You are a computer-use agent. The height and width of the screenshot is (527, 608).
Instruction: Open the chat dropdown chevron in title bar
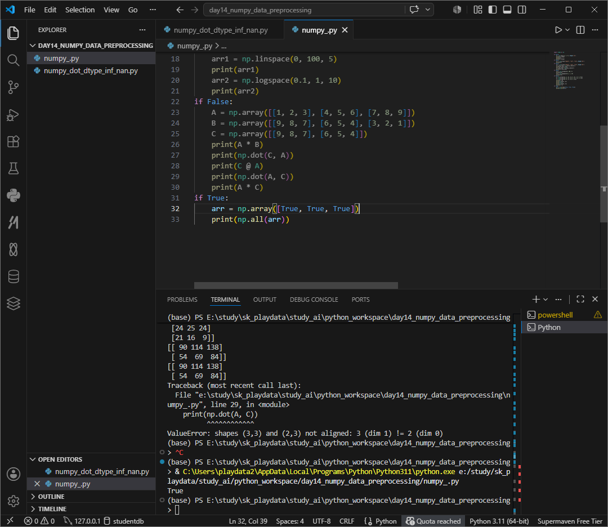(428, 10)
